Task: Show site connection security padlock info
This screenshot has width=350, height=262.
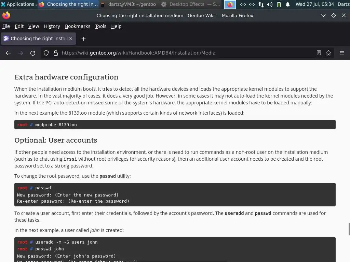Action: click(x=56, y=53)
